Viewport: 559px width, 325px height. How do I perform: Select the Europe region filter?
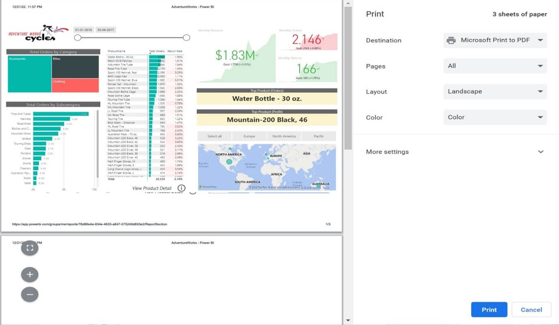[x=249, y=136]
